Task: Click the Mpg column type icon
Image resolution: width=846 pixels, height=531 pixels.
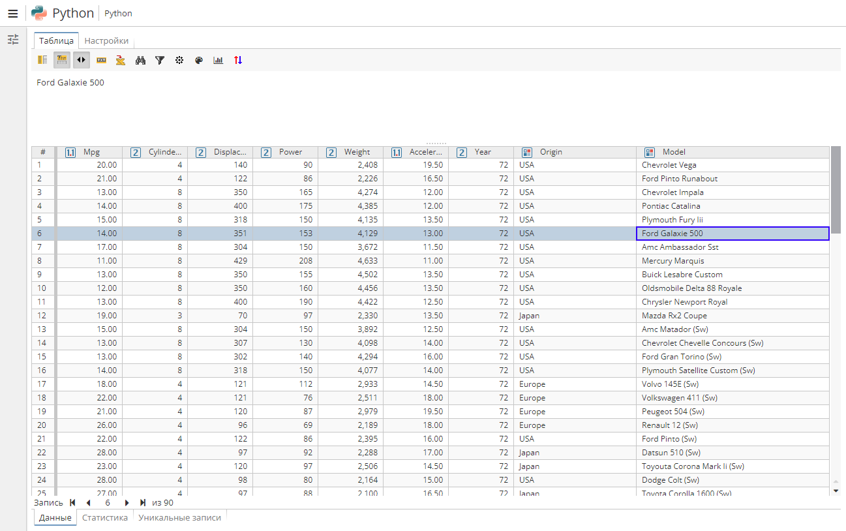Action: point(70,153)
